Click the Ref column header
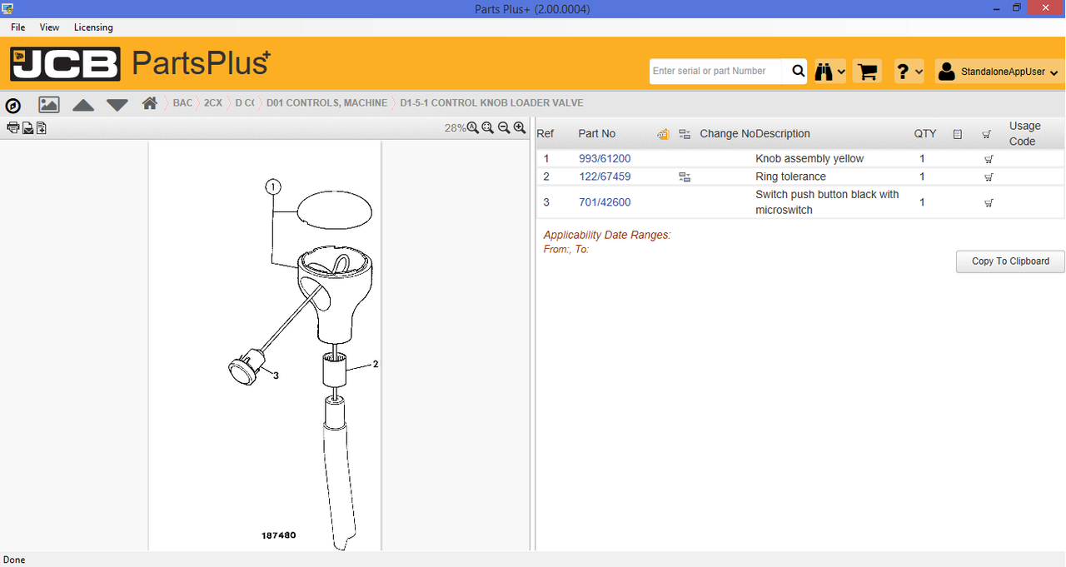Screen dimensions: 1066x567 pos(545,134)
